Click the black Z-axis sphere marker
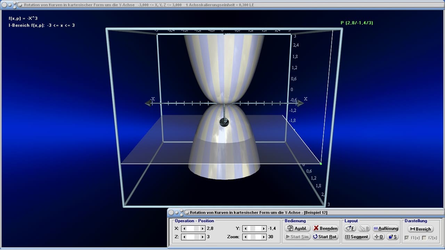Screen dimensions: 445x250 (x=224, y=122)
